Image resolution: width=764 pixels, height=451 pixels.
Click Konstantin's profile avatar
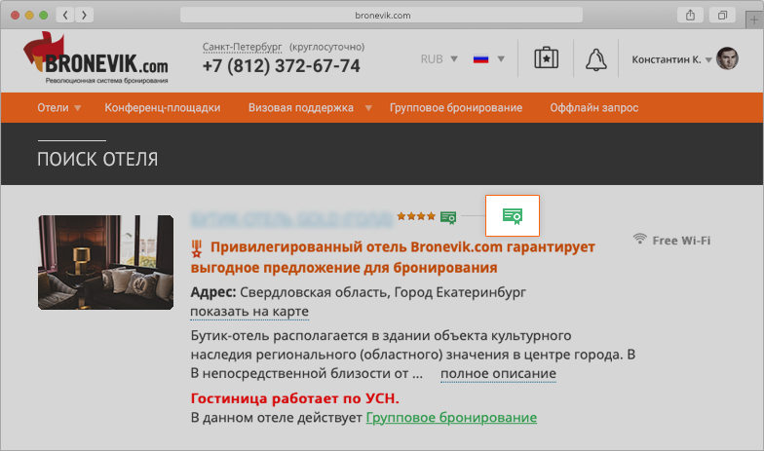pyautogui.click(x=727, y=58)
